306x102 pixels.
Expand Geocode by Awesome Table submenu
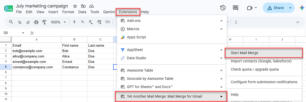(x=172, y=79)
